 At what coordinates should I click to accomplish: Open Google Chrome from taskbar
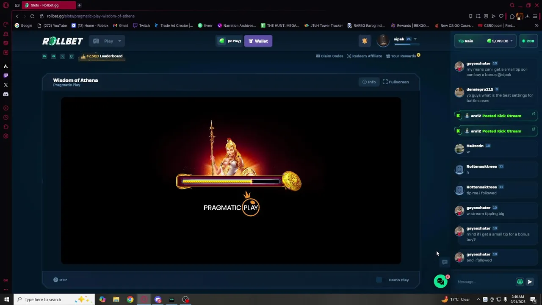pyautogui.click(x=130, y=299)
